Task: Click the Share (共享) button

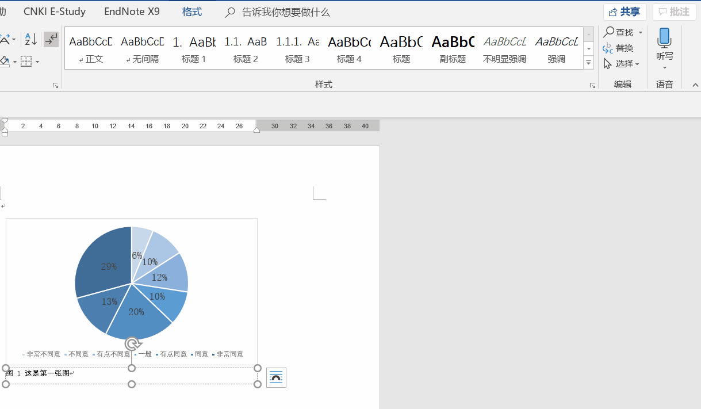Action: click(625, 12)
